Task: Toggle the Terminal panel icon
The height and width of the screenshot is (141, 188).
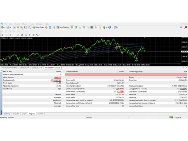Action: click(x=26, y=27)
